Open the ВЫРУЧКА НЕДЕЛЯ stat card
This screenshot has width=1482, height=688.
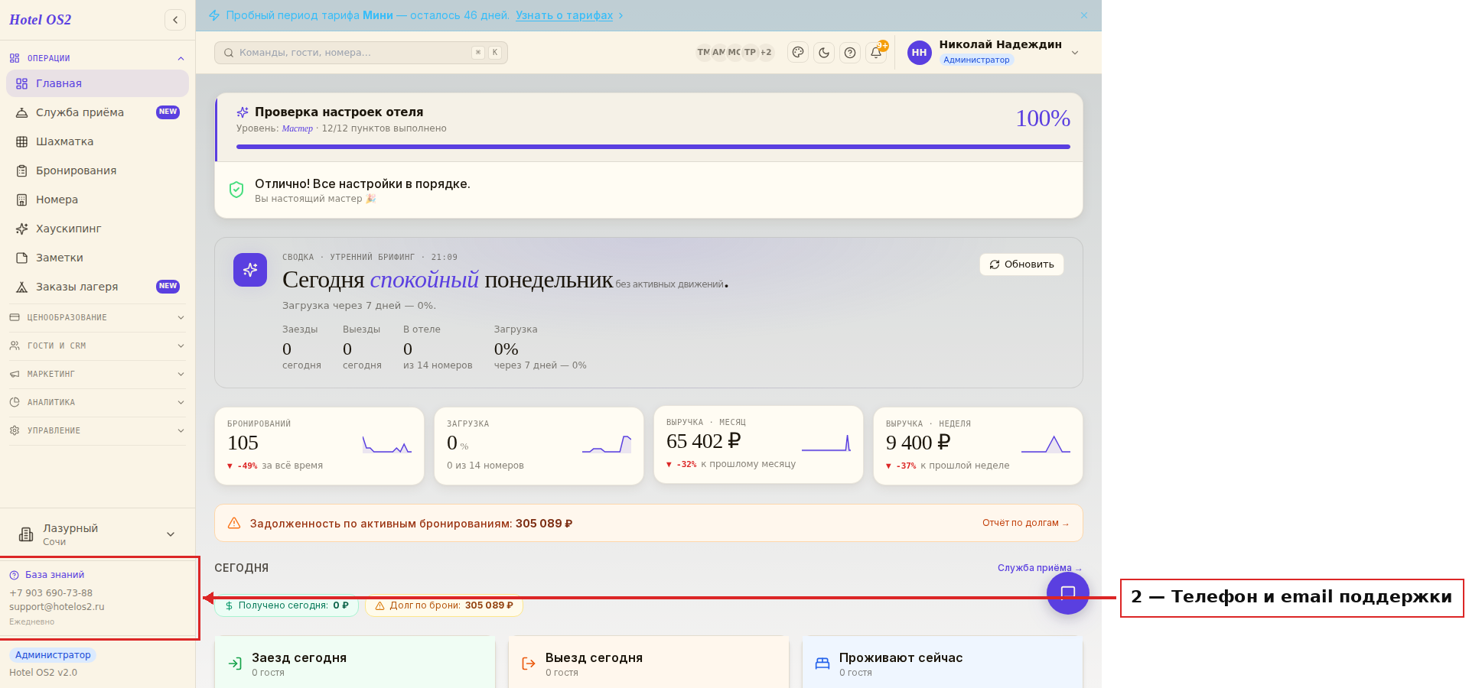(978, 446)
